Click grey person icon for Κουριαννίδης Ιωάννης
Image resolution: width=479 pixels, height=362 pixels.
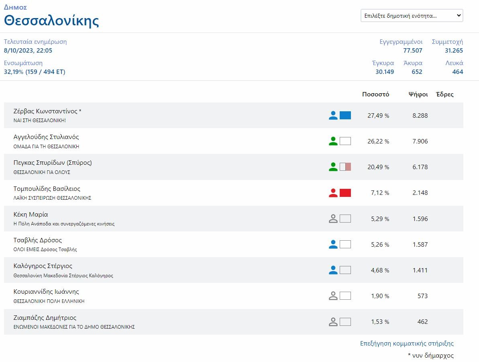tap(333, 296)
